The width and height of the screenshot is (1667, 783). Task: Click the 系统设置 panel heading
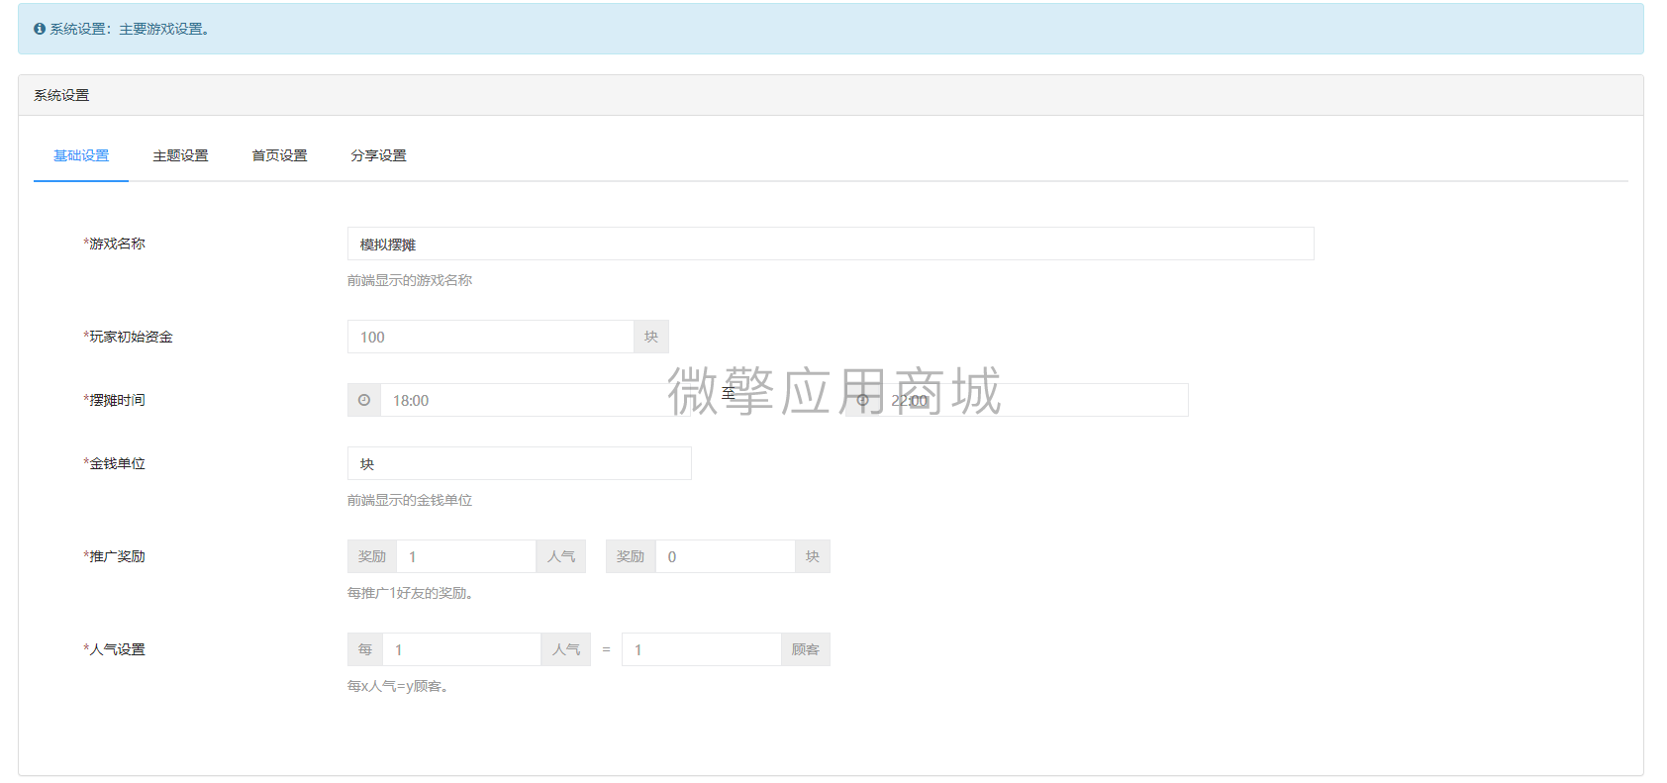pos(61,95)
